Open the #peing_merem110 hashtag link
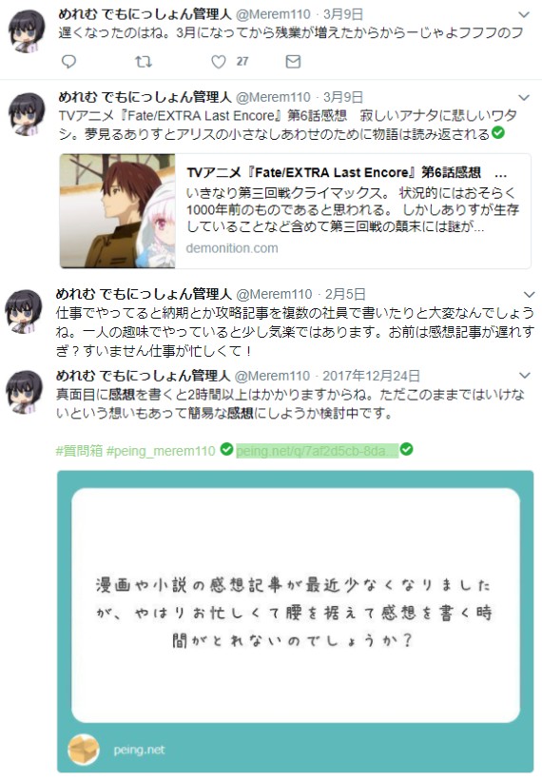The height and width of the screenshot is (781, 542). point(161,451)
